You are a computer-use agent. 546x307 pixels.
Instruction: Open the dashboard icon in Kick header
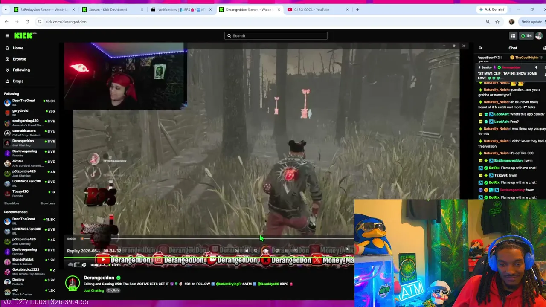(x=513, y=36)
